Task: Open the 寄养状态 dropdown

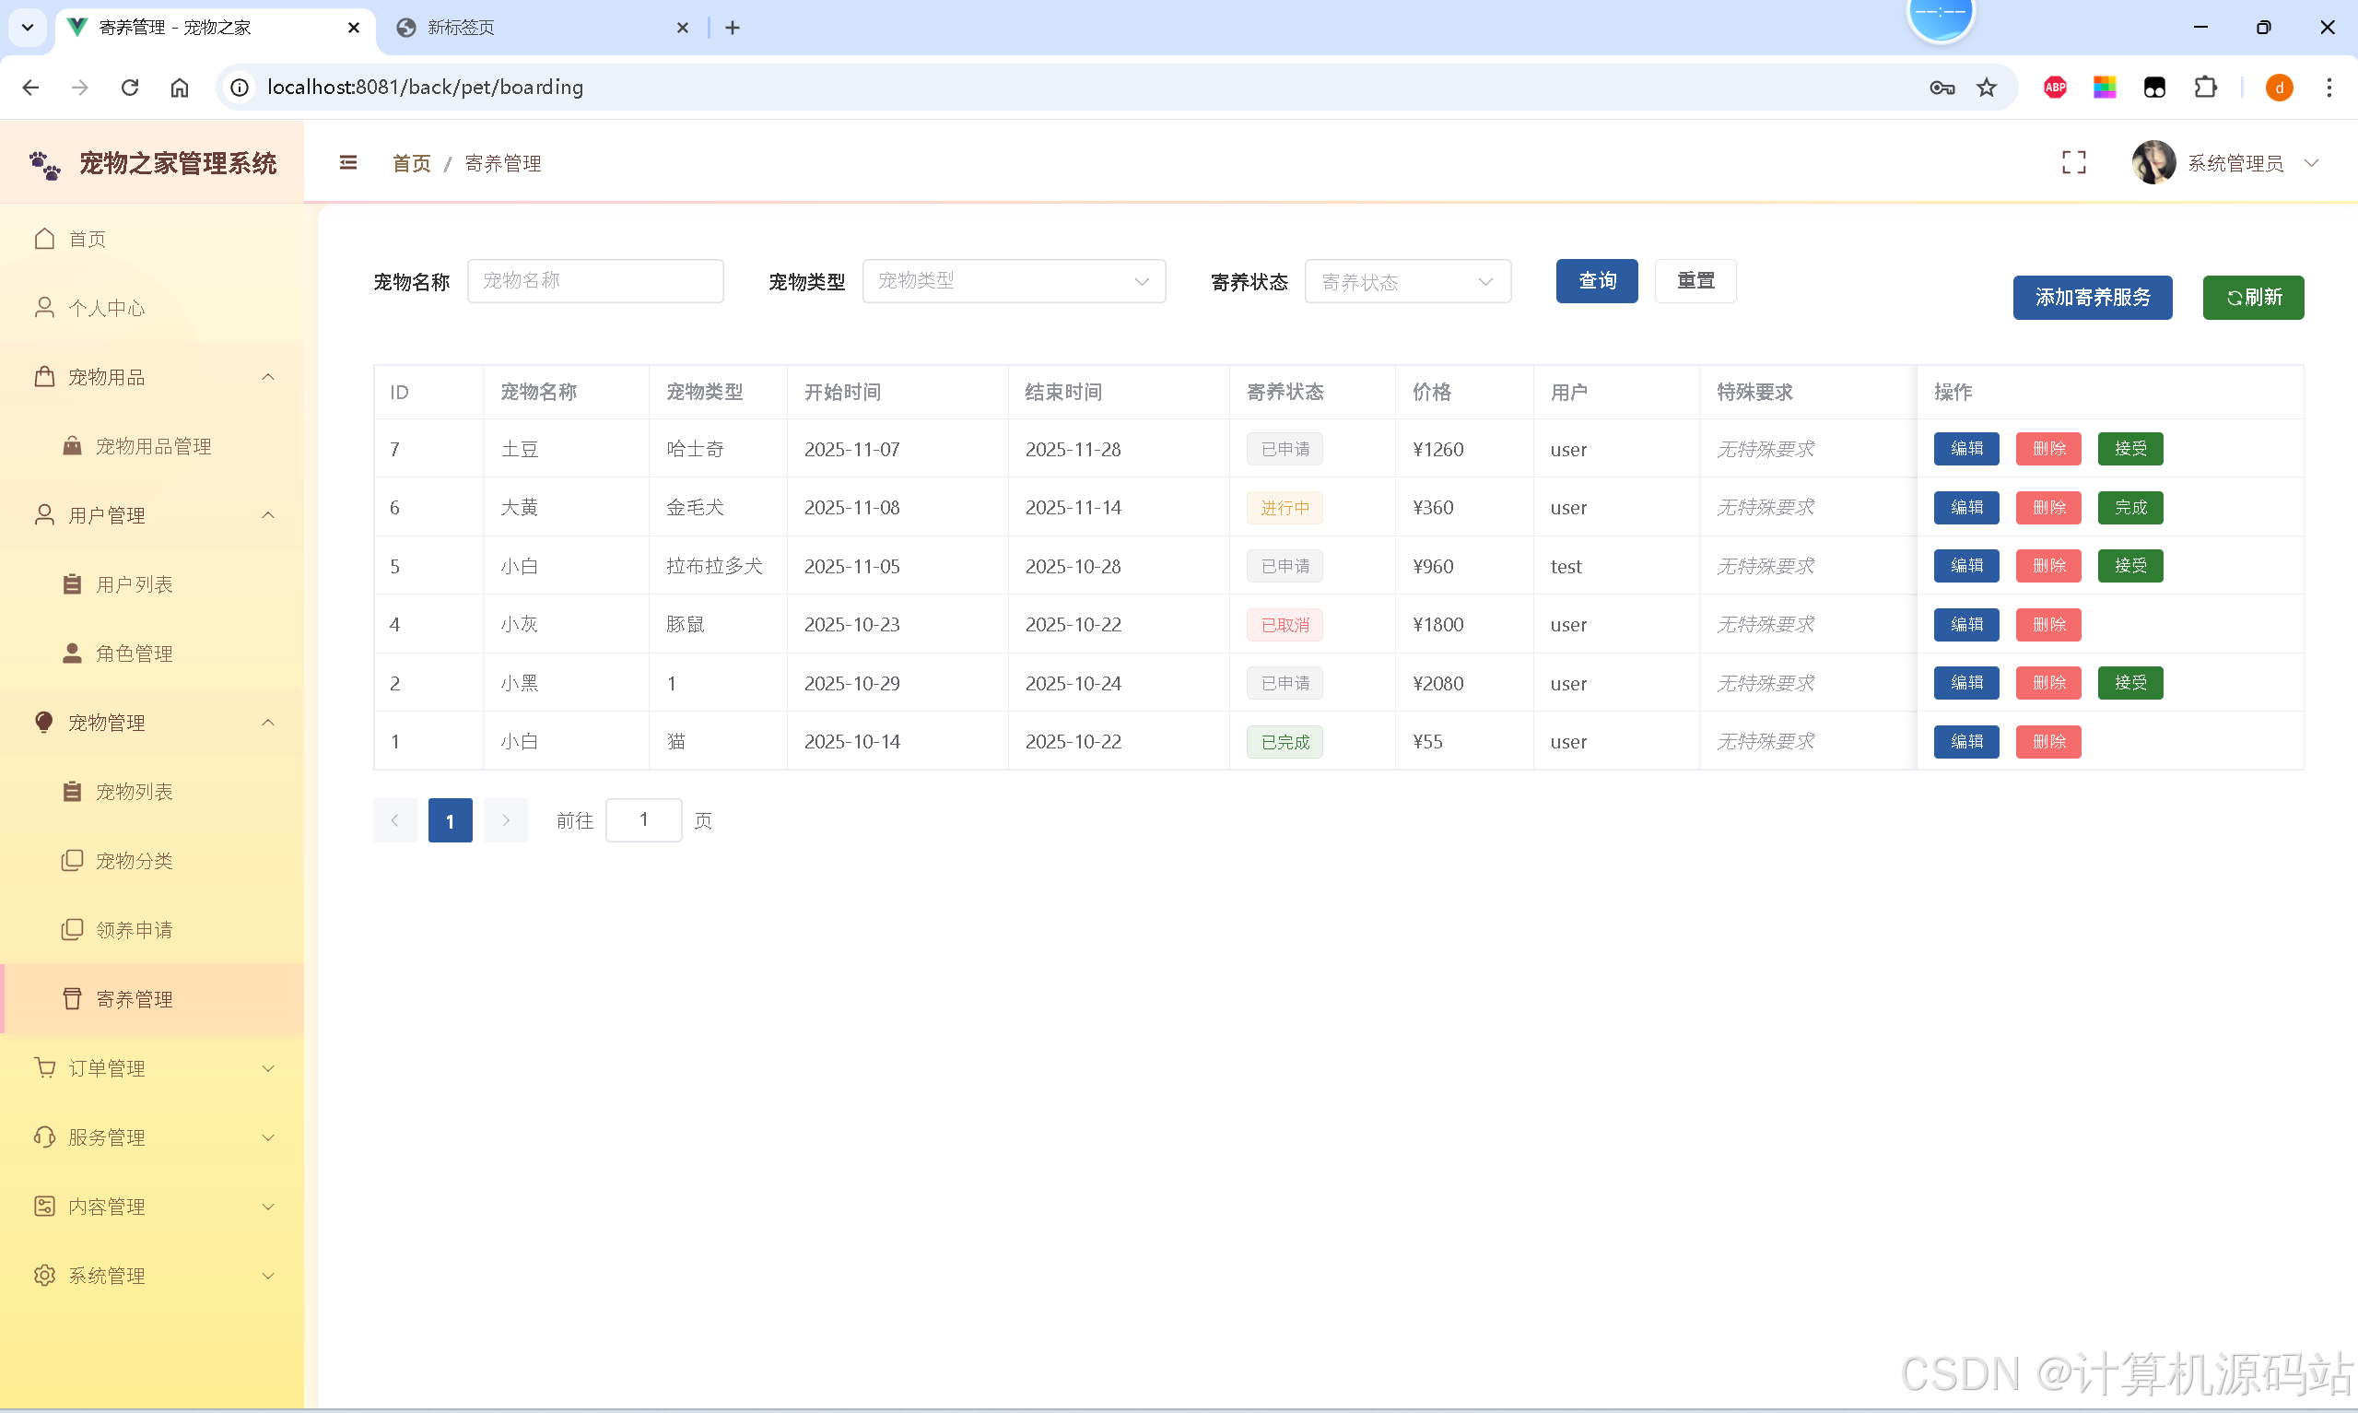Action: point(1407,281)
